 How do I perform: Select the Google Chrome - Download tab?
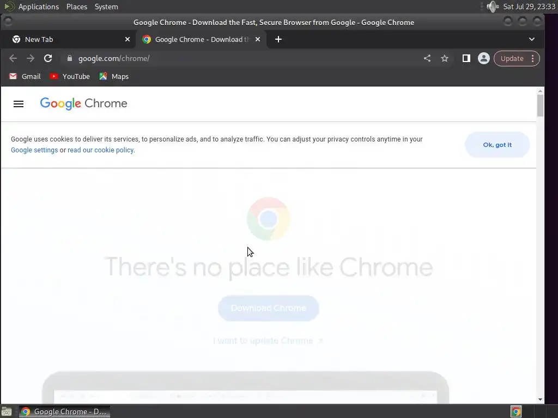pyautogui.click(x=201, y=39)
